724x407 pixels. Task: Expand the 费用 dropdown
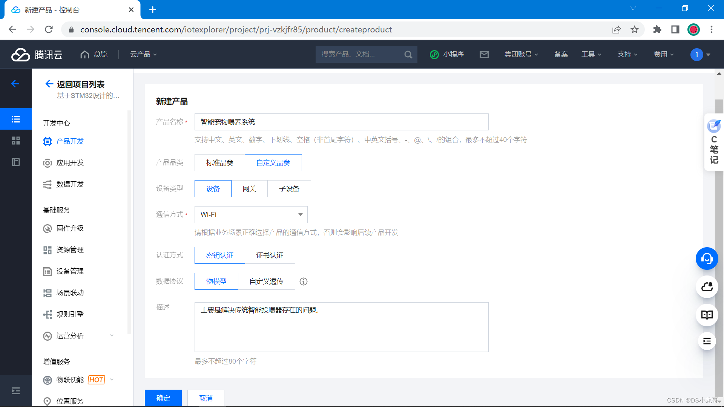point(664,55)
